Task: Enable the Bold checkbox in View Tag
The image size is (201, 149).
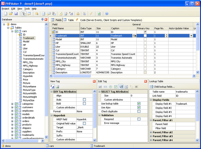Action: (x=84, y=103)
